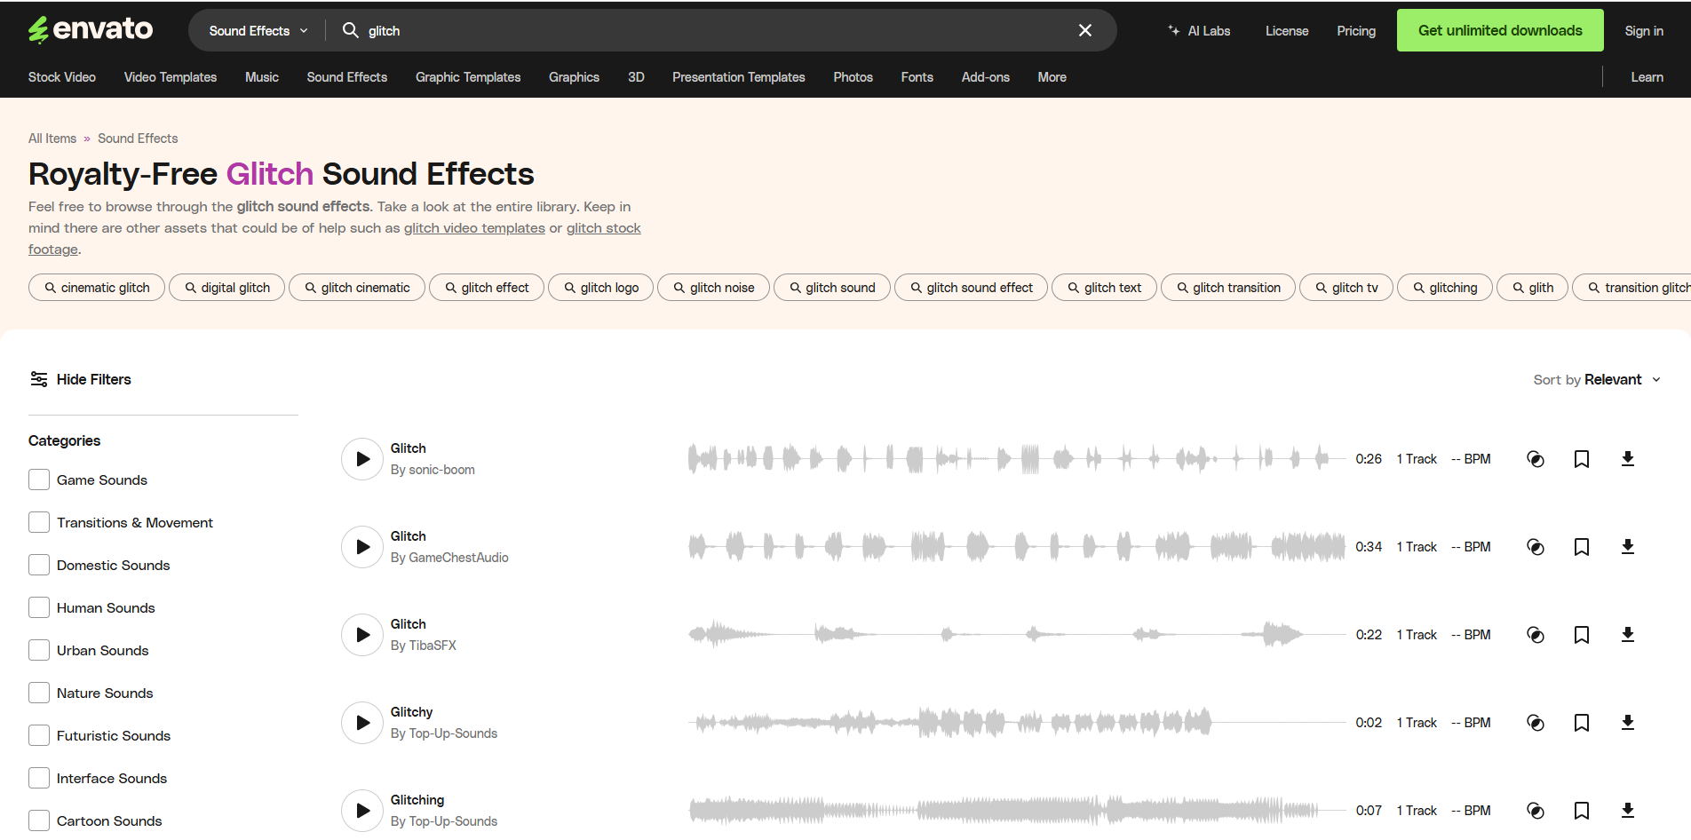The image size is (1691, 840).
Task: Bookmark the Glitchy track by Top-Up-Sounds
Action: coord(1582,722)
